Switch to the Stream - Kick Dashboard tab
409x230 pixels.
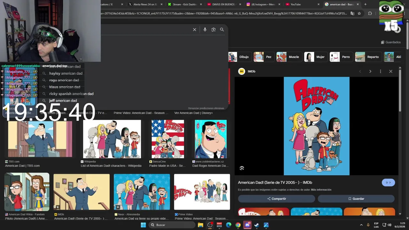coord(185,4)
